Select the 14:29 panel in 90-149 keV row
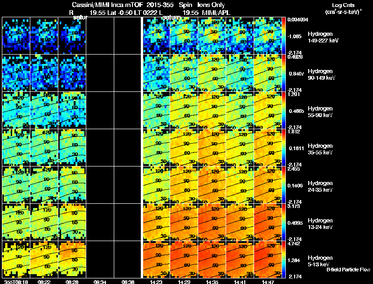The image size is (373, 284). (184, 73)
